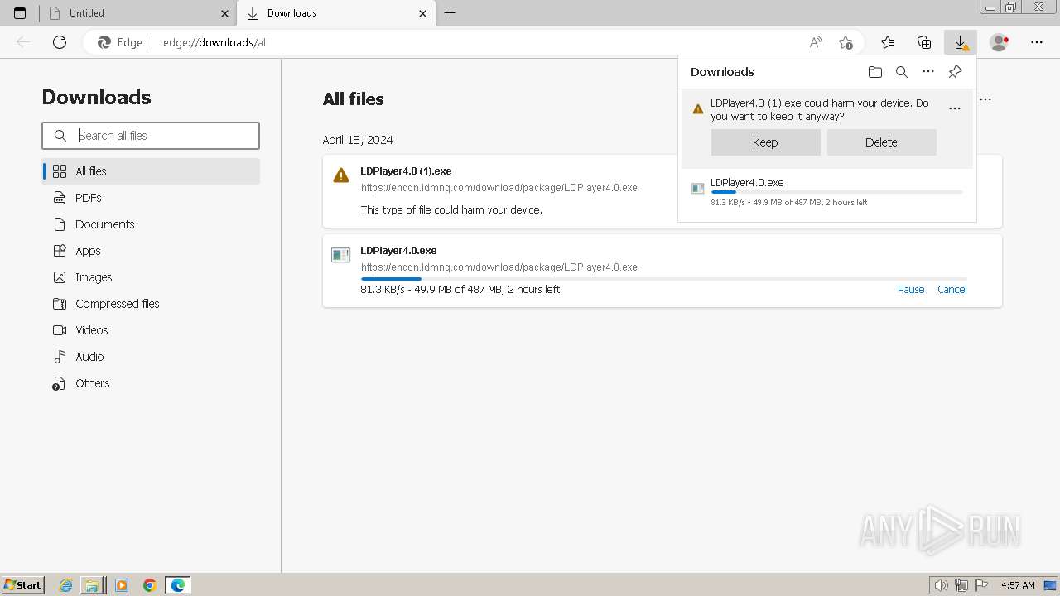
Task: Click the browser back arrow
Action: [x=23, y=42]
